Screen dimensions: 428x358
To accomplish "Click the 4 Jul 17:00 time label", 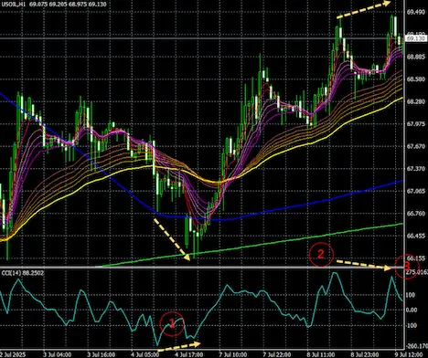I will click(189, 354).
